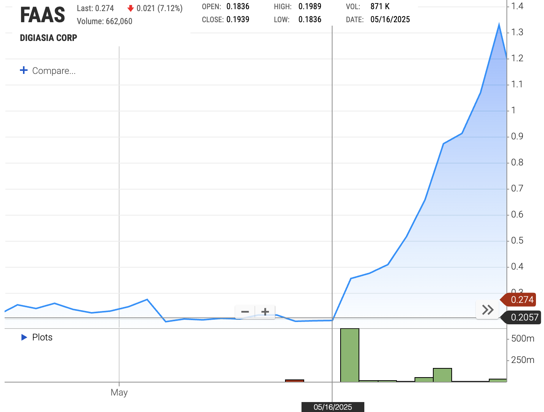
Task: Click the FAAS ticker symbol
Action: [43, 15]
